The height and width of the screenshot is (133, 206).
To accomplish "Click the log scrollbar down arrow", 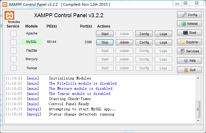I will [198, 121].
